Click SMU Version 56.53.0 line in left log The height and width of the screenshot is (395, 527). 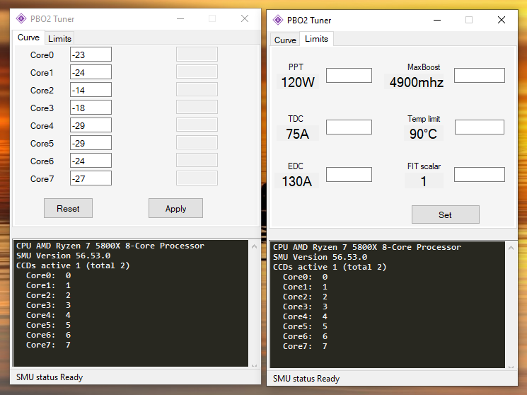[x=63, y=256]
